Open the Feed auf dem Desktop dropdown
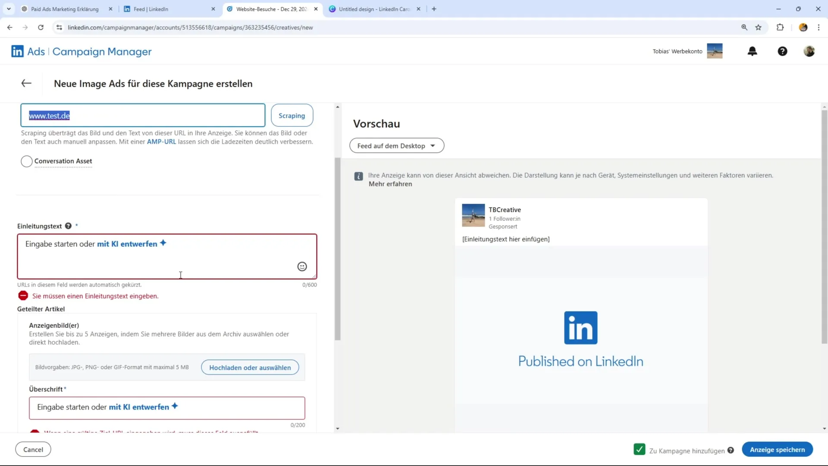 [x=397, y=146]
